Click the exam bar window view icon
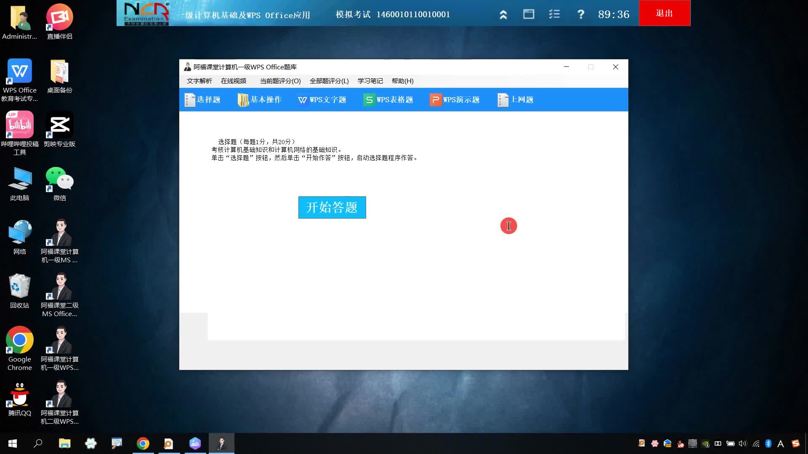This screenshot has width=808, height=454. tap(529, 14)
